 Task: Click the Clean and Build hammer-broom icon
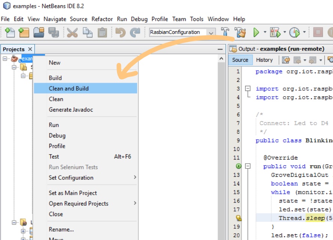pyautogui.click(x=240, y=33)
